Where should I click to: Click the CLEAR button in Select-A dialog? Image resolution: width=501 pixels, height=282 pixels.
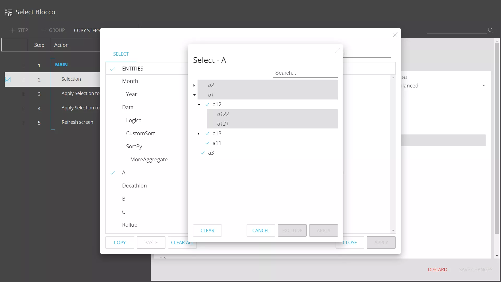click(x=207, y=230)
